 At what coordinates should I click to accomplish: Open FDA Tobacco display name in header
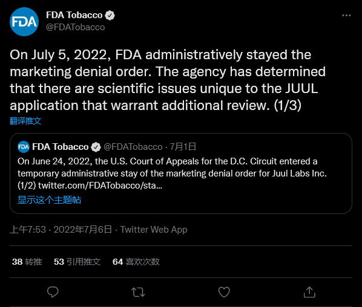[74, 15]
